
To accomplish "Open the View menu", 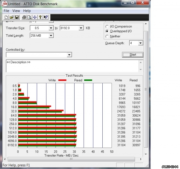I will coord(16,11).
